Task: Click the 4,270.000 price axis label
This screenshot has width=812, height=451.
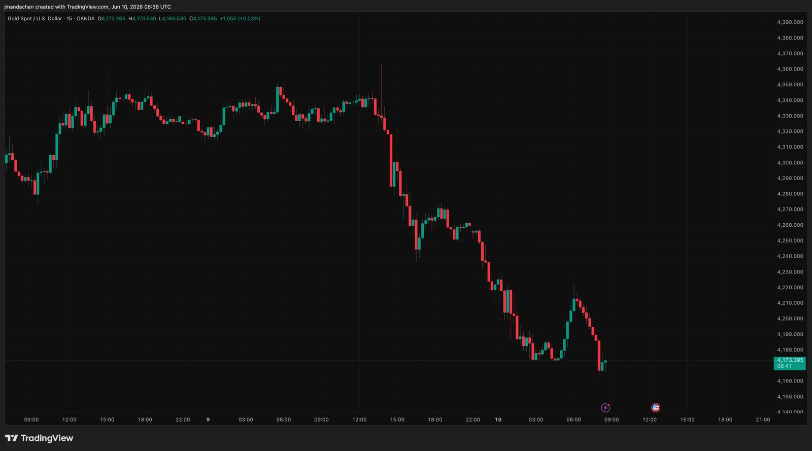Action: 790,210
